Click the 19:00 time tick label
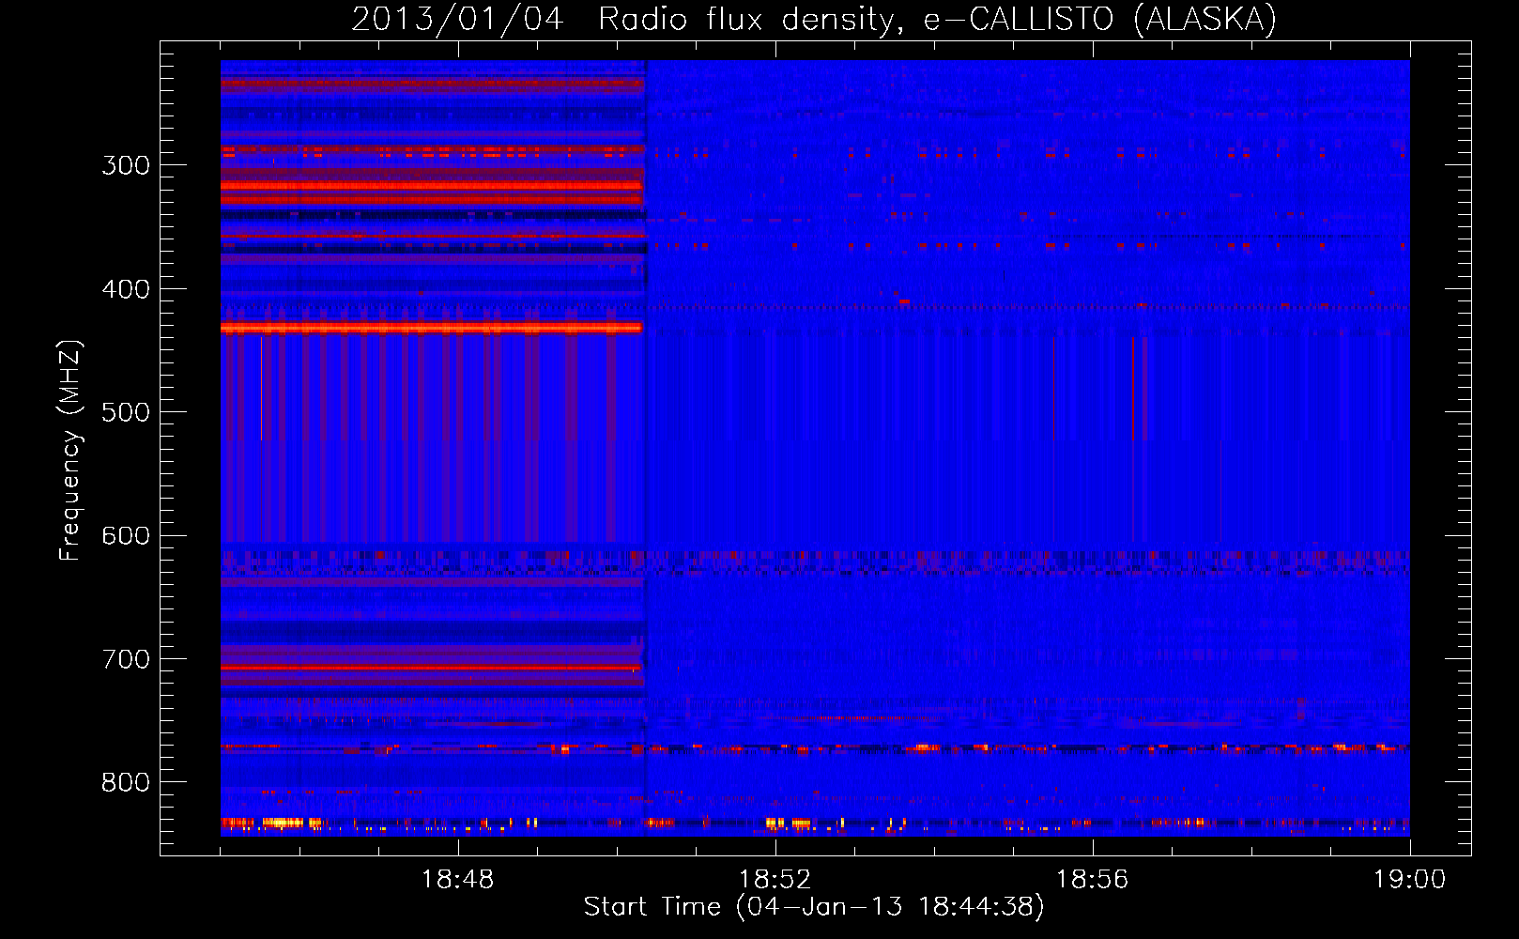 point(1409,880)
